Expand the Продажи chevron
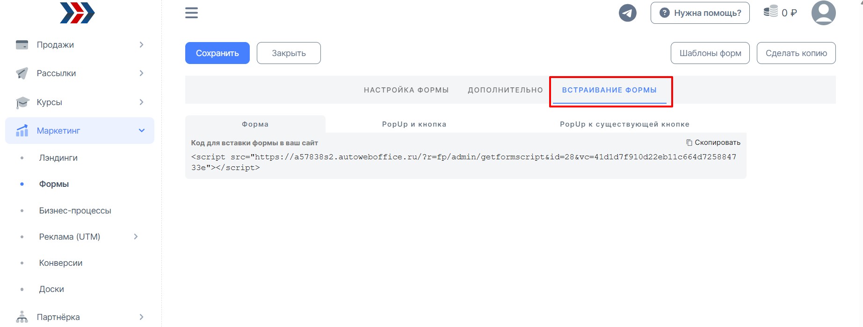The image size is (863, 327). click(x=141, y=44)
